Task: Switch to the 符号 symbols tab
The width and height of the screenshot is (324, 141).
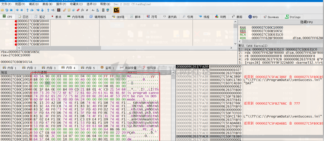Action: [x=152, y=17]
